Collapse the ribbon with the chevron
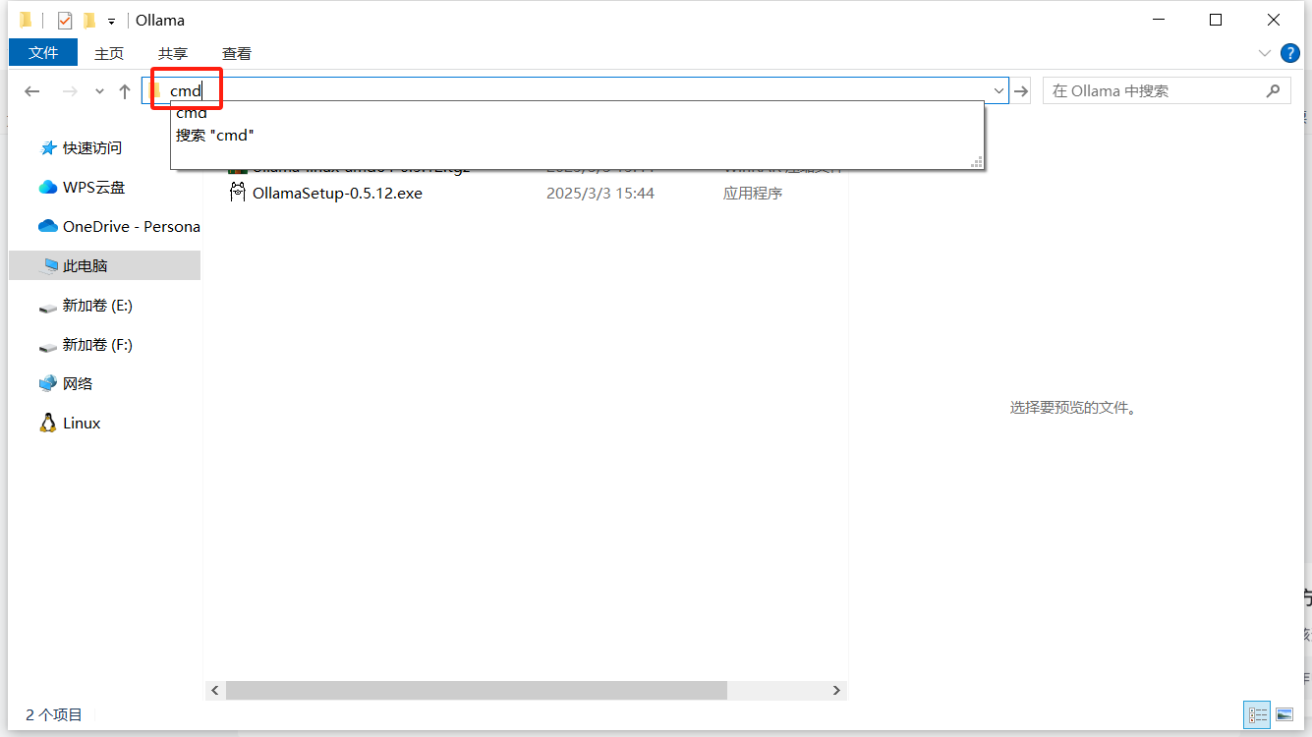Viewport: 1312px width, 737px height. pos(1264,53)
